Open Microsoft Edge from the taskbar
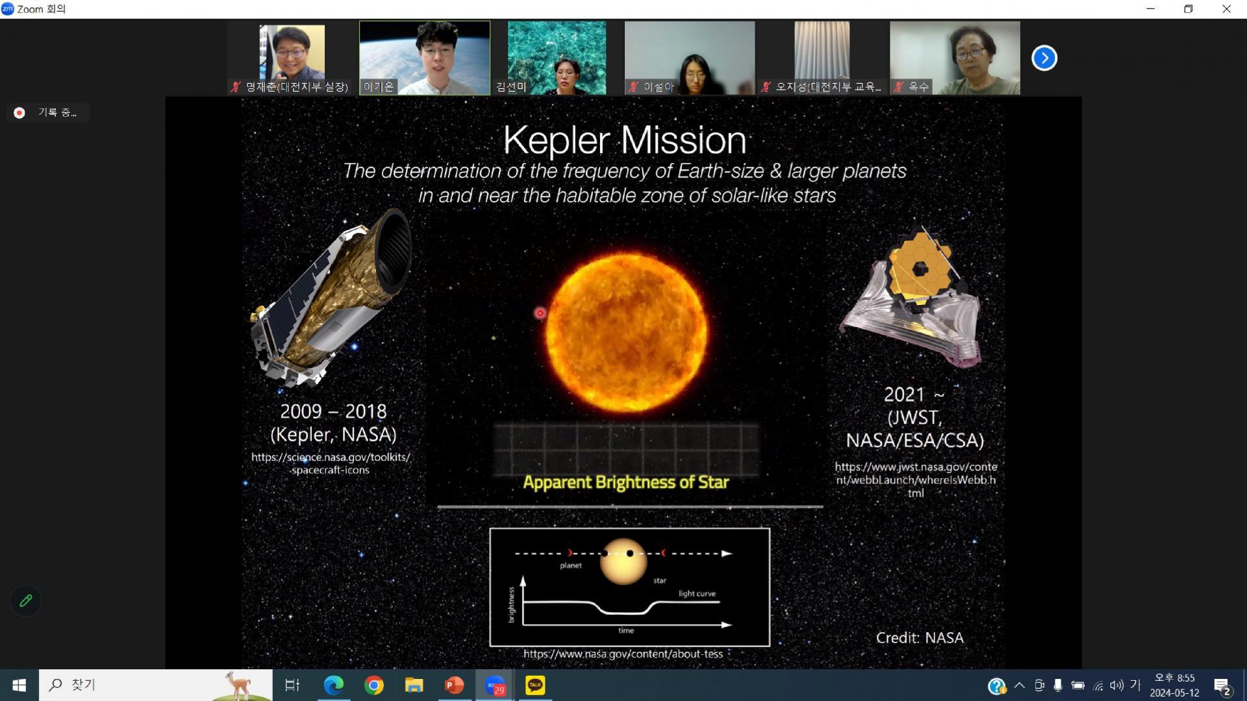Screen dimensions: 1247x701 pyautogui.click(x=334, y=685)
